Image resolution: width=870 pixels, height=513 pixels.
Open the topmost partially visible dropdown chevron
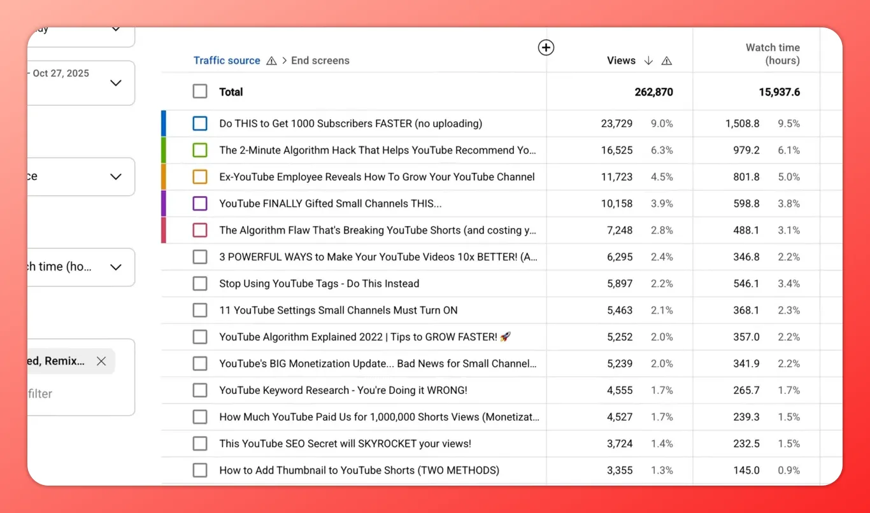(x=116, y=29)
